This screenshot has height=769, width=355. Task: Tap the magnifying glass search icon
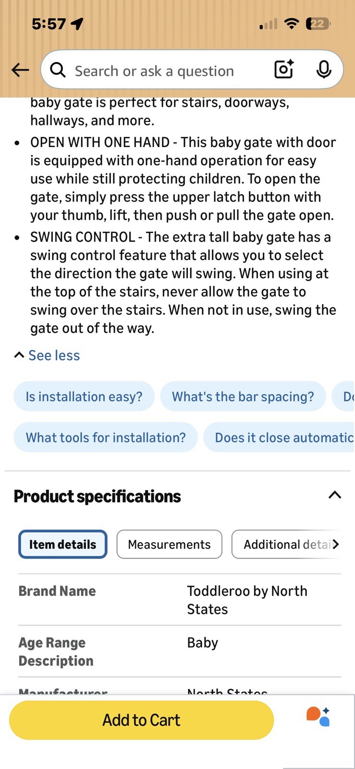pyautogui.click(x=58, y=70)
